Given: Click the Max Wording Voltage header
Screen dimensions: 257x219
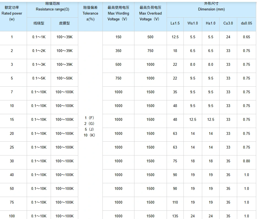Looking at the screenshot, I should tap(118, 13).
